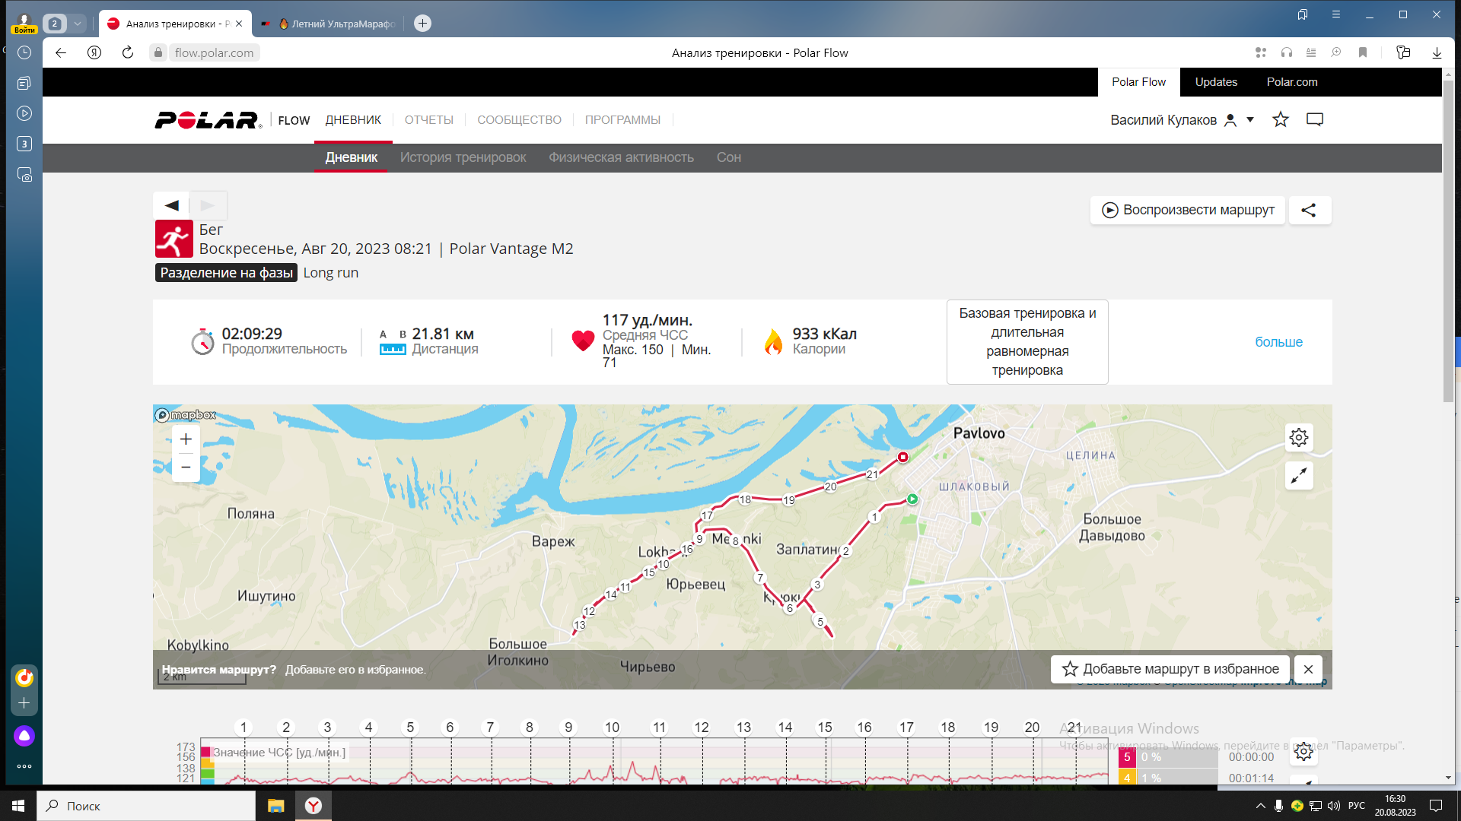Click the Polar logo

(x=208, y=120)
